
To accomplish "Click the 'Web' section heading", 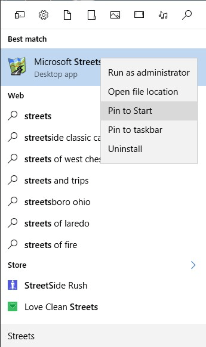I will pyautogui.click(x=16, y=96).
